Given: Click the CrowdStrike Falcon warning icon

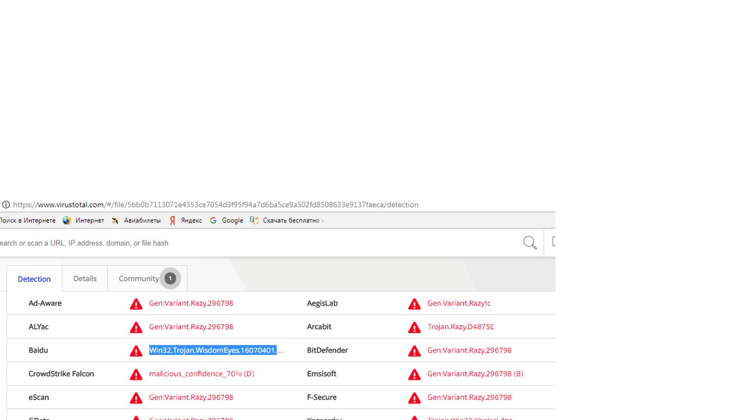Looking at the screenshot, I should tap(136, 374).
